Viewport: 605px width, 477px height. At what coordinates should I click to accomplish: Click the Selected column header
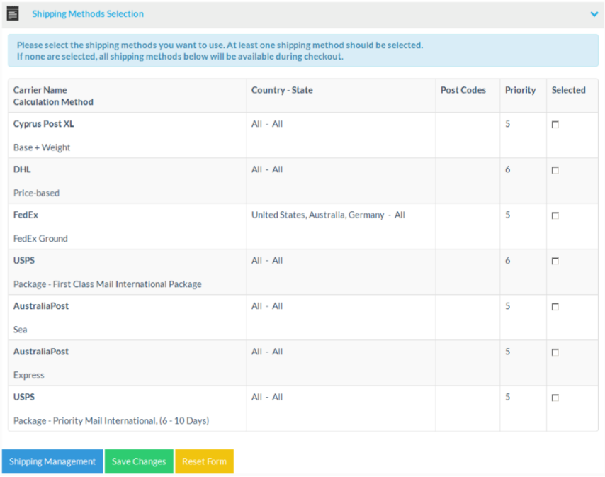point(568,90)
